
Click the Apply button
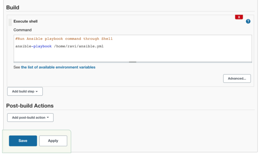click(53, 141)
